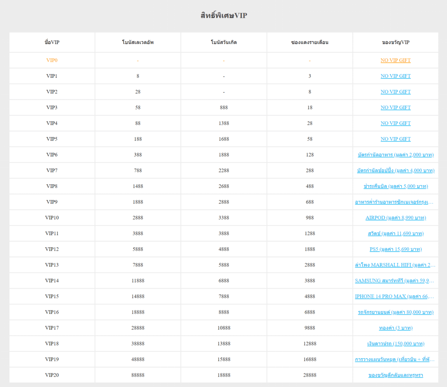Screen dimensions: 447x387
Task: Click level-up bonus value 48888 in VIP19 row
Action: pyautogui.click(x=138, y=359)
